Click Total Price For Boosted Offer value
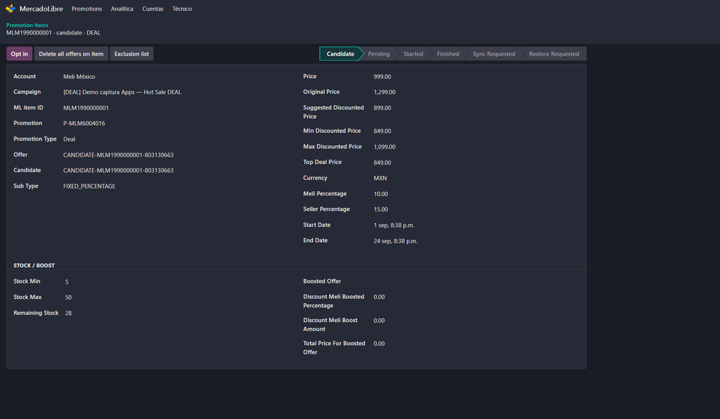 pos(379,343)
